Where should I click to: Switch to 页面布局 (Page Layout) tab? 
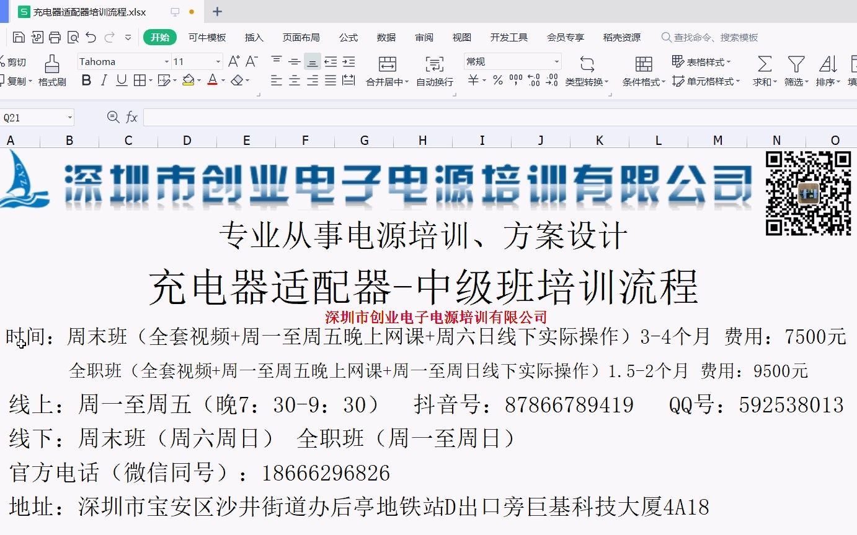pyautogui.click(x=301, y=37)
